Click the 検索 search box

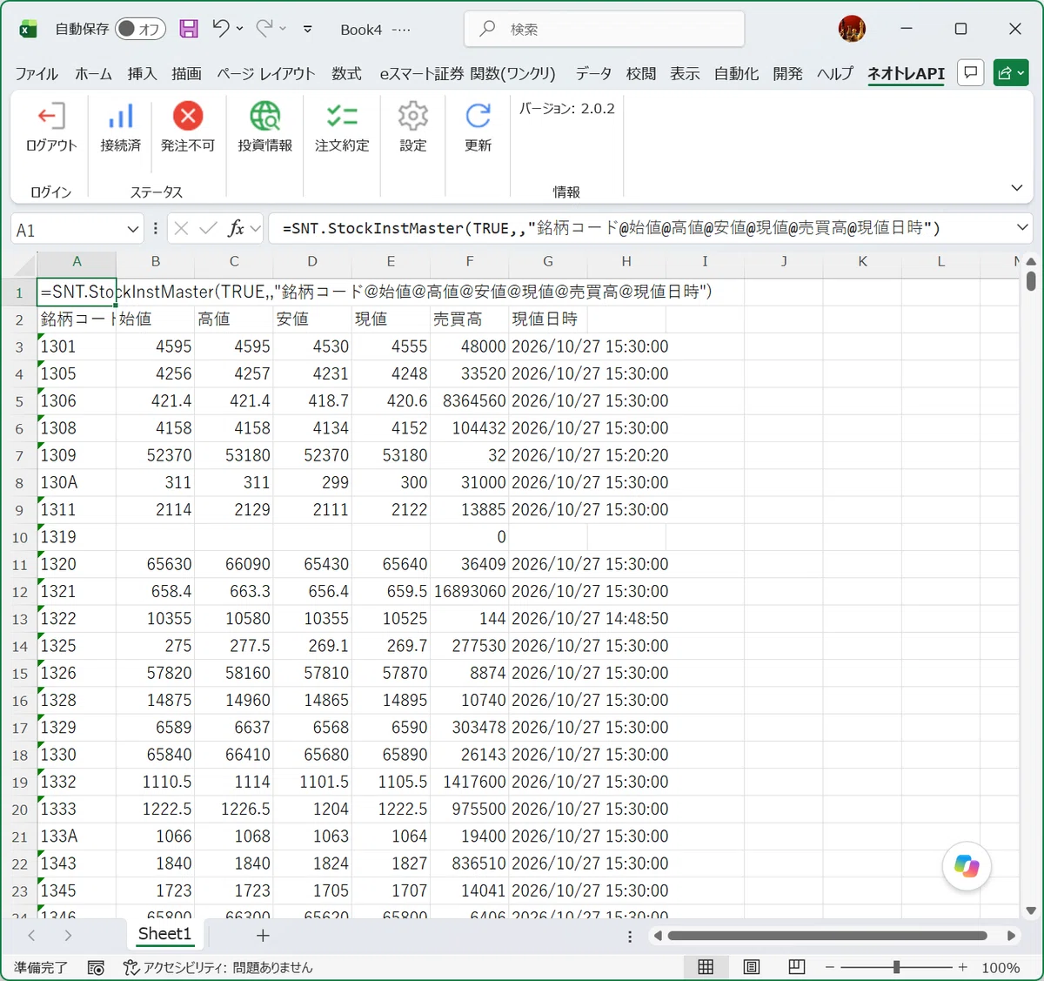605,29
